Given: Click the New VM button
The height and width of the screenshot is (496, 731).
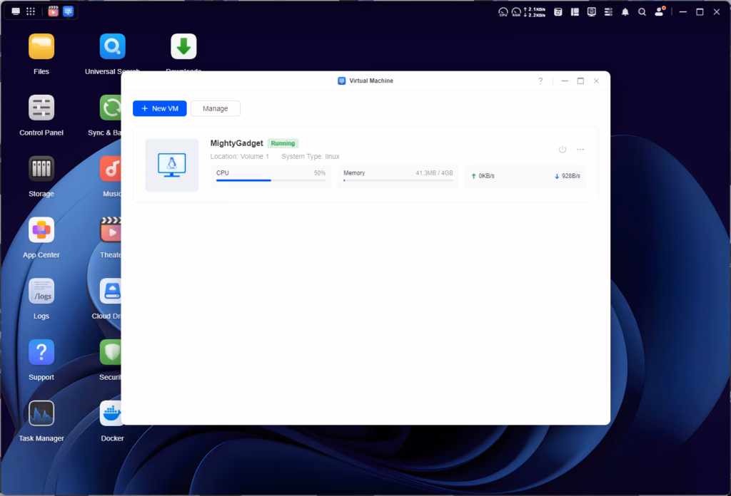Looking at the screenshot, I should (x=160, y=108).
